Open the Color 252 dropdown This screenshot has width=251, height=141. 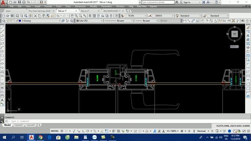pyautogui.click(x=102, y=21)
